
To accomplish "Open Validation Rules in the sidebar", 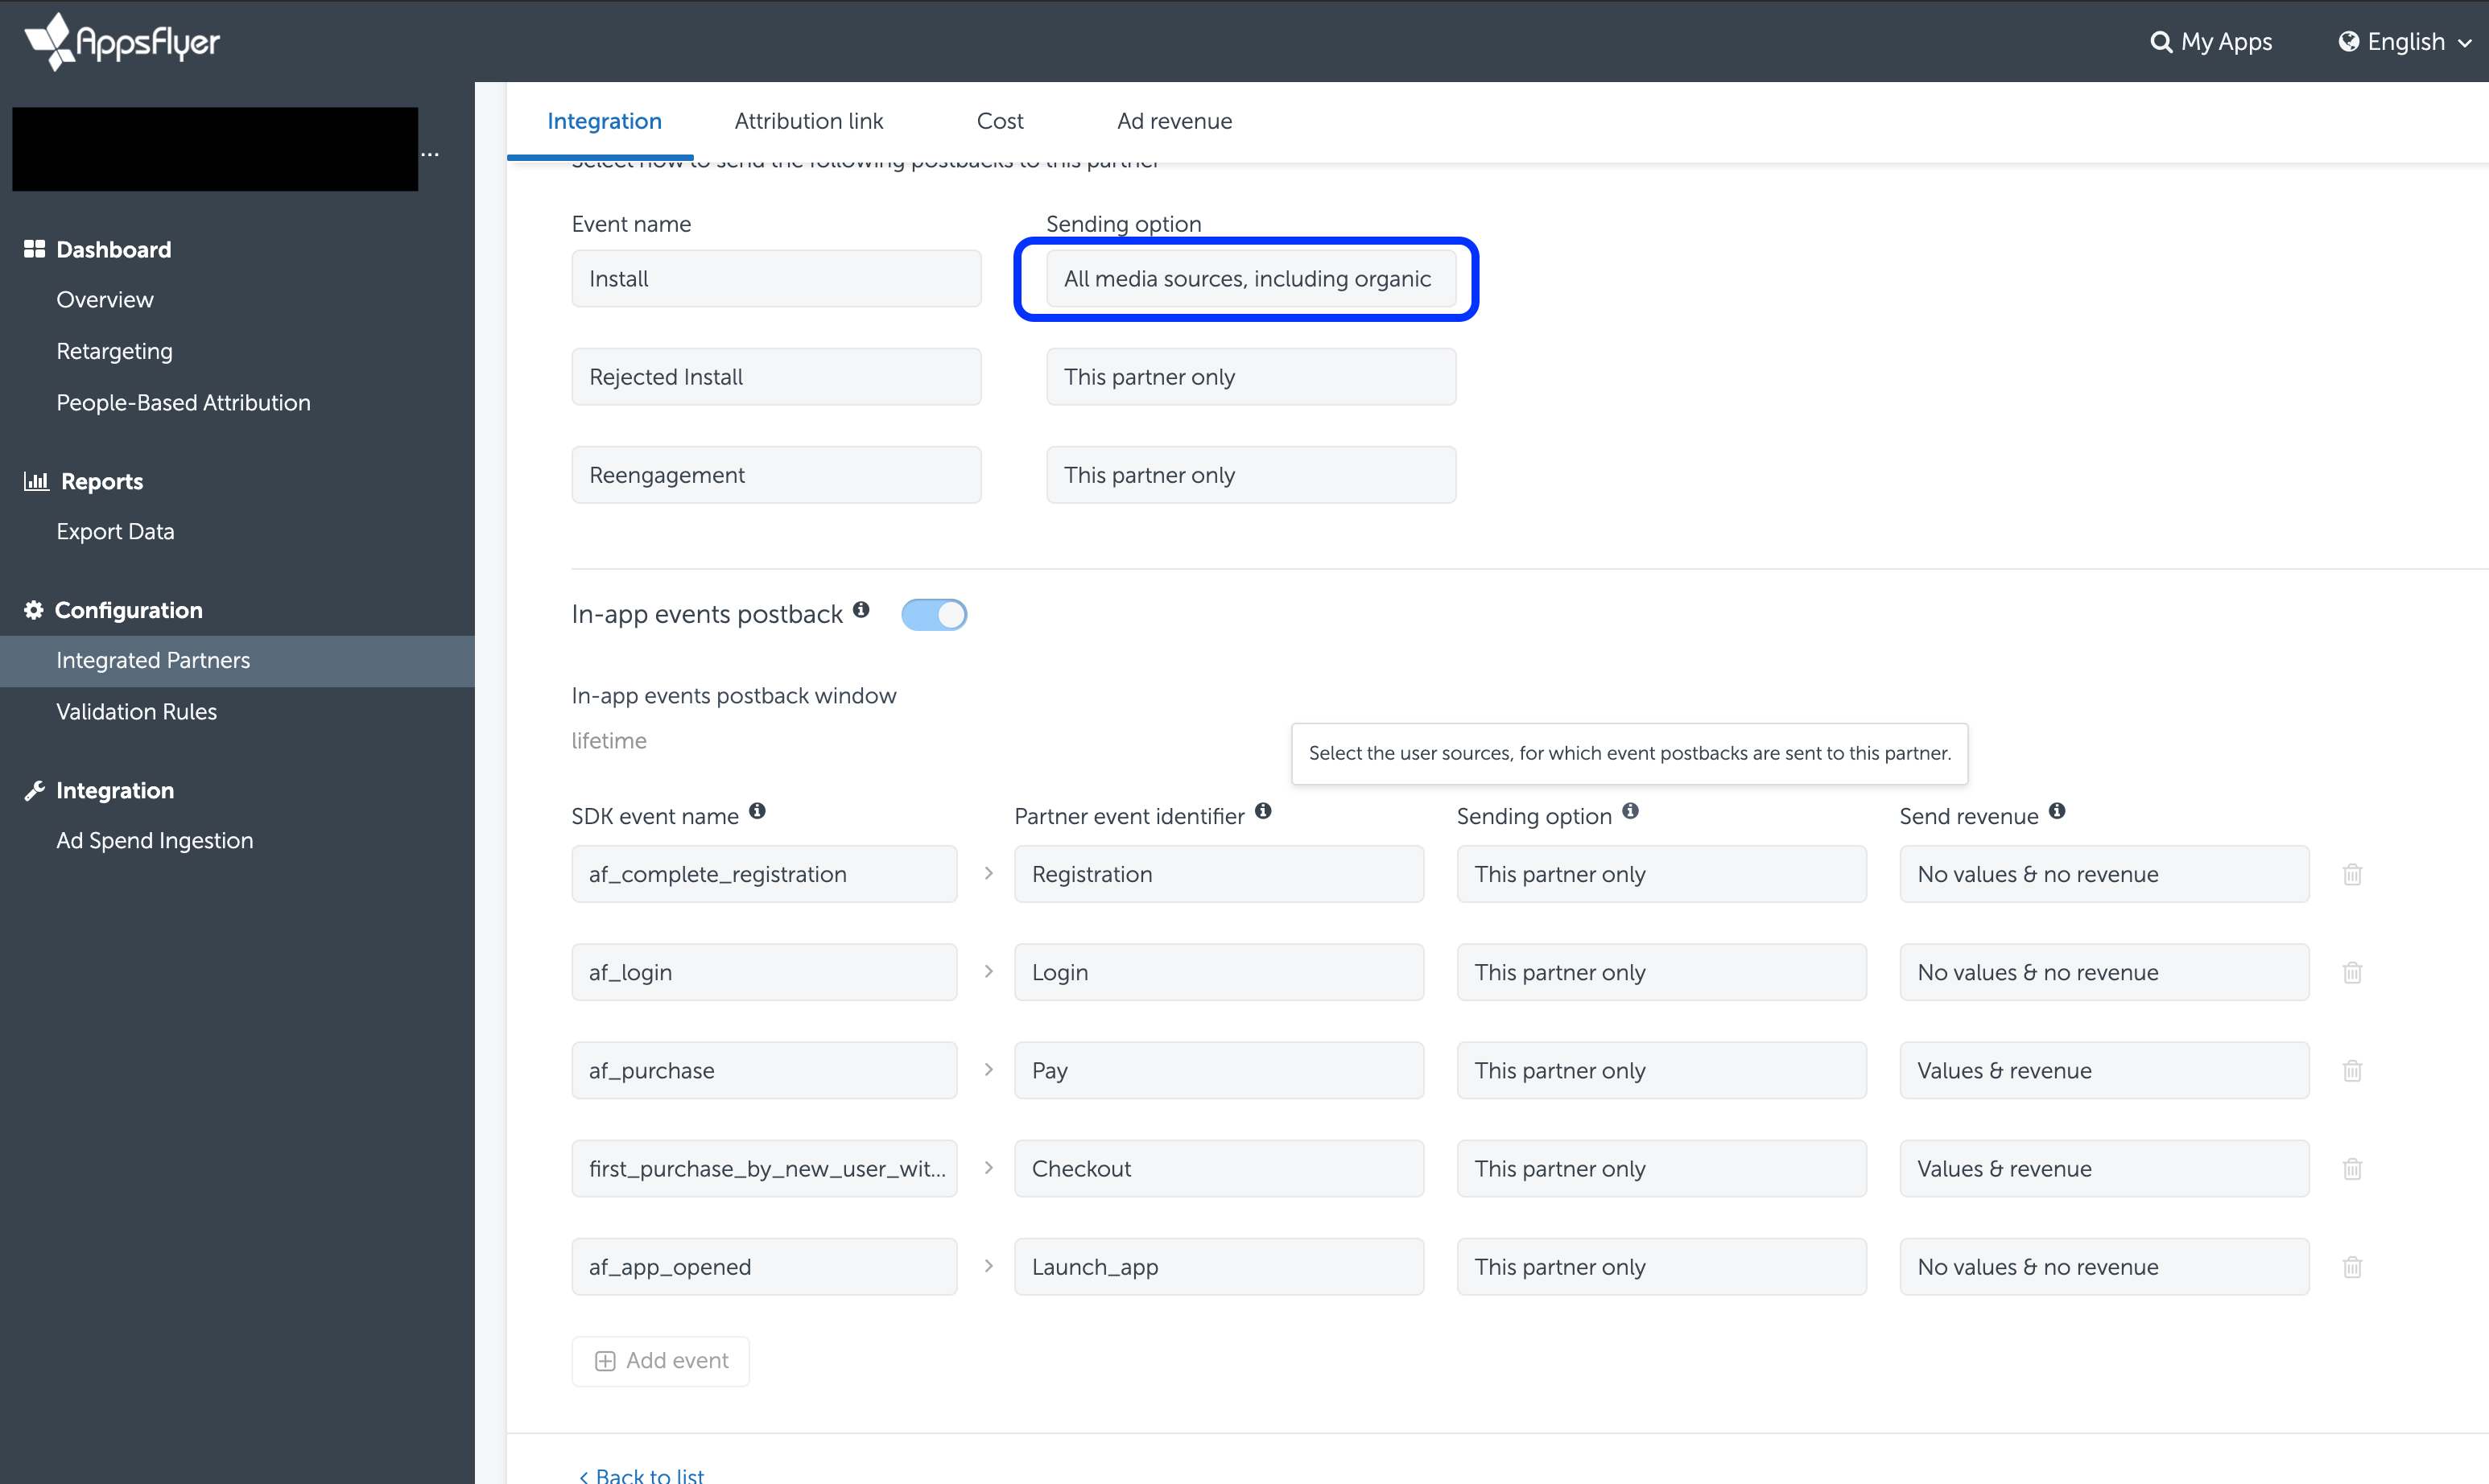I will pos(137,712).
